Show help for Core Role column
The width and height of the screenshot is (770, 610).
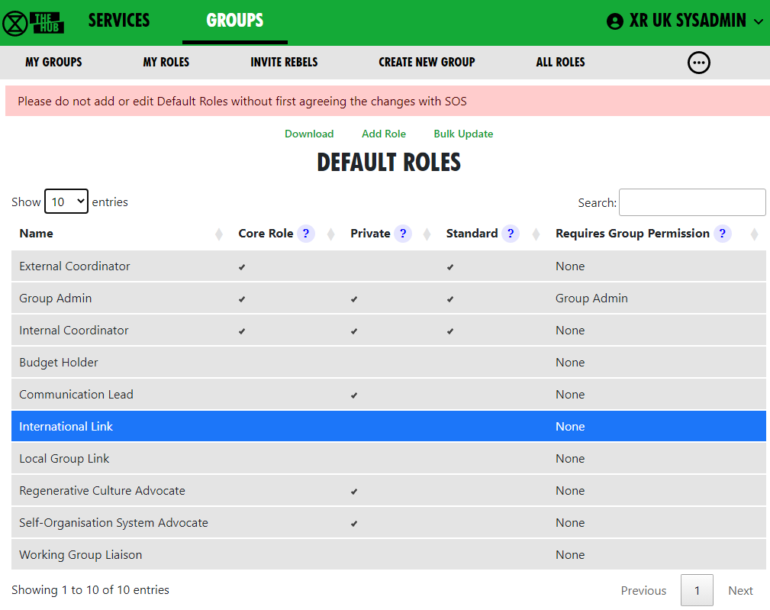click(x=306, y=234)
